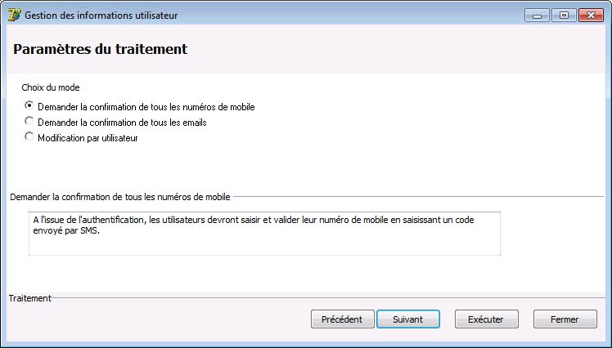Screen dimensions: 612x348
Task: Click the window title Gestion des informations utilisateur
Action: [101, 16]
